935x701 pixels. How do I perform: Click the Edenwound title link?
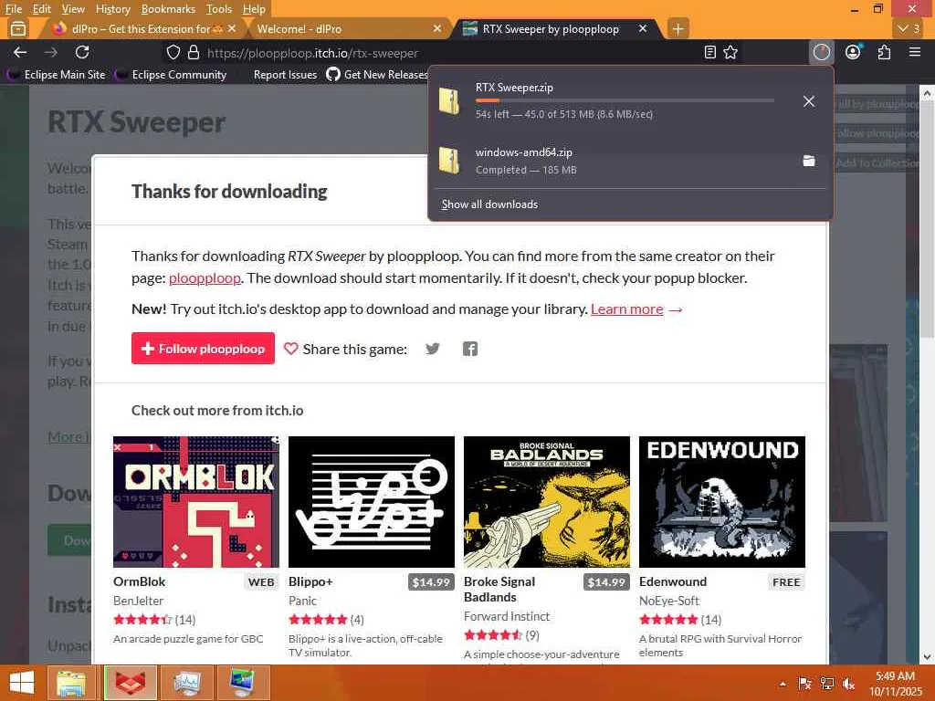tap(673, 581)
